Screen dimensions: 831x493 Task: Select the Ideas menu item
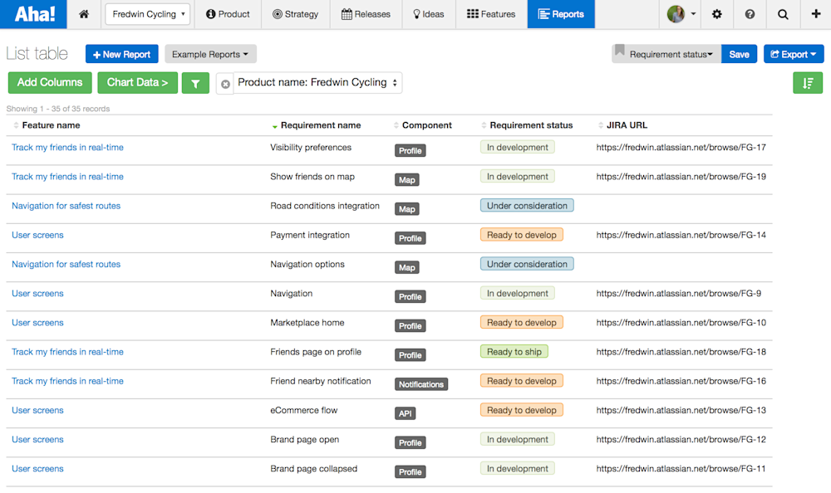(x=429, y=14)
